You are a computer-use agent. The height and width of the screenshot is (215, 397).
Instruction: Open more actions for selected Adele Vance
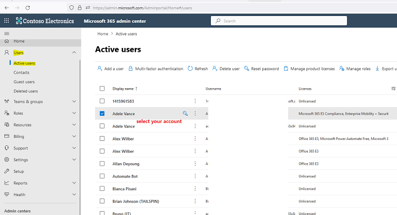[x=195, y=114]
